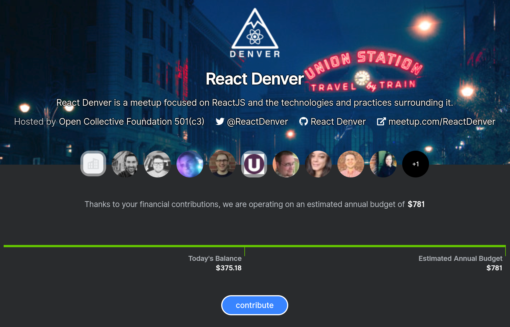
Task: Click the React Denver page title
Action: point(255,79)
